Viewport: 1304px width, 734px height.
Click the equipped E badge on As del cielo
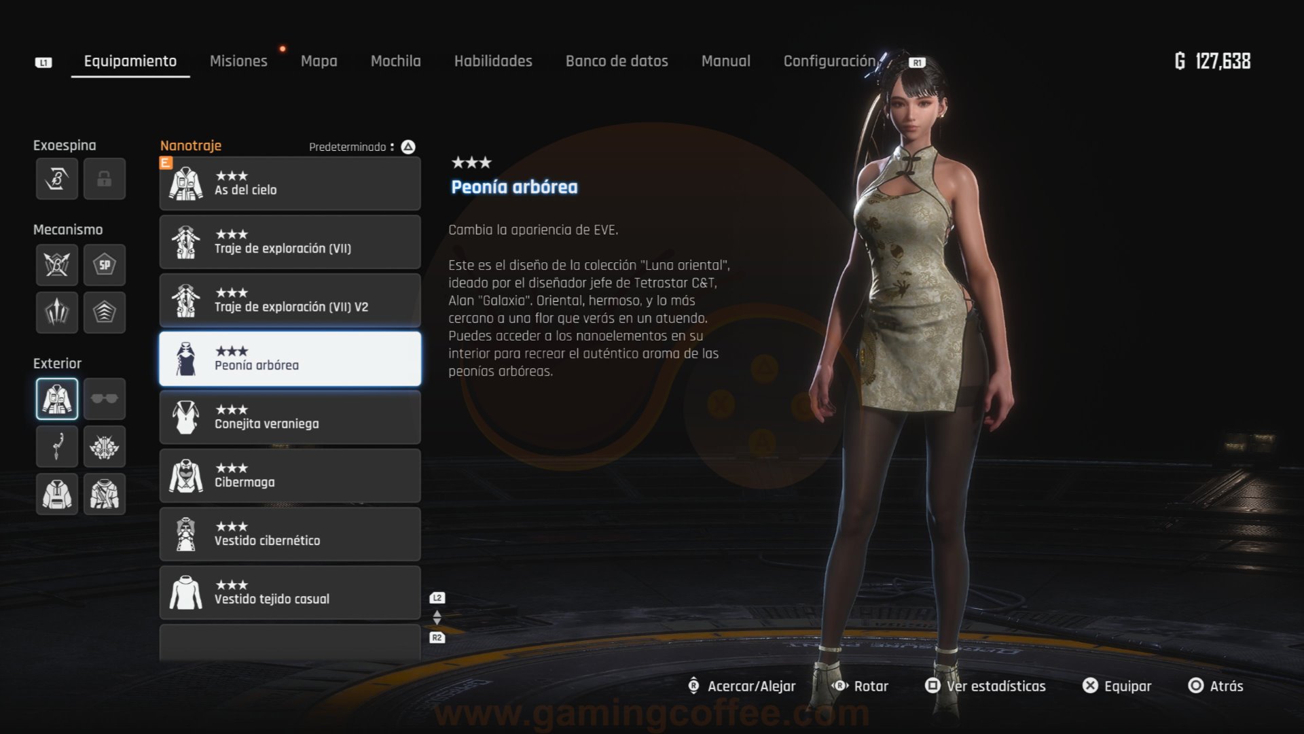coord(166,163)
